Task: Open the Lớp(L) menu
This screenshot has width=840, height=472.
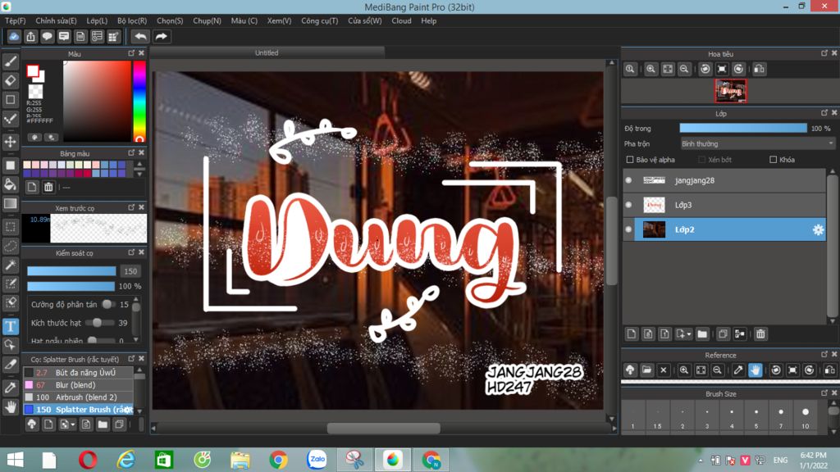Action: point(97,20)
